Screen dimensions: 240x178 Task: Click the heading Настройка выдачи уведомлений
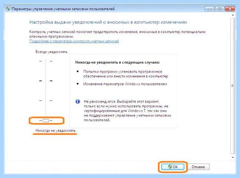click(x=108, y=22)
